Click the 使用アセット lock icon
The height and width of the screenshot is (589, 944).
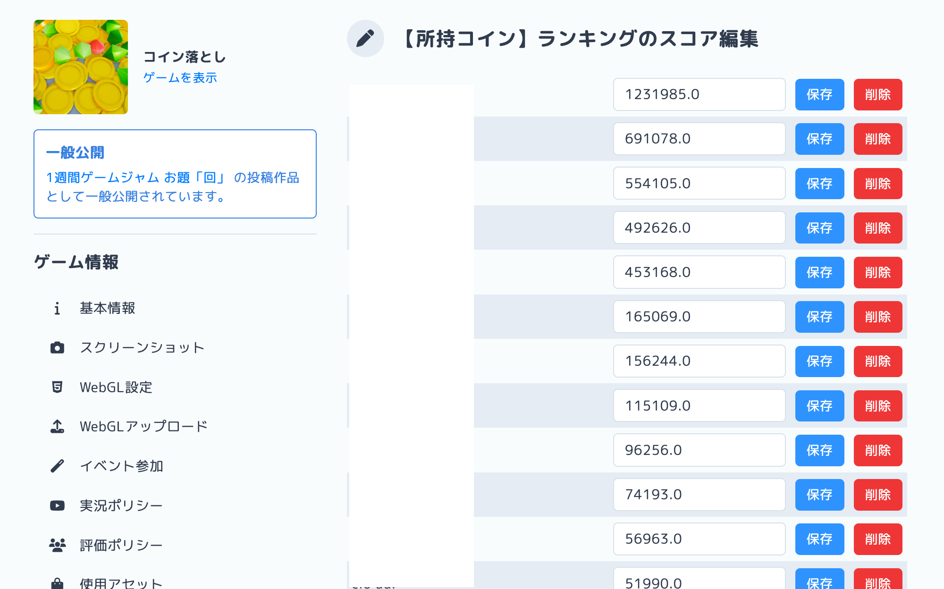(x=57, y=583)
